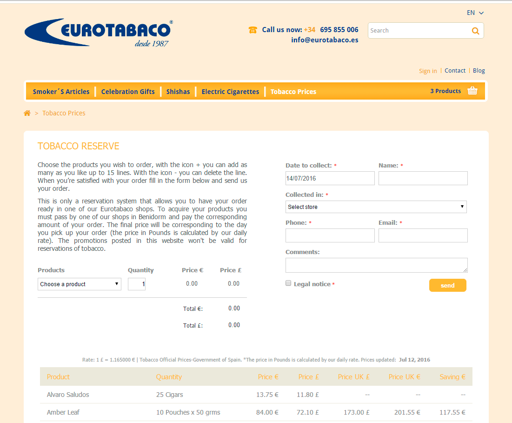Click the orange search magnifier icon
Screen dimensions: 512x423
point(475,31)
